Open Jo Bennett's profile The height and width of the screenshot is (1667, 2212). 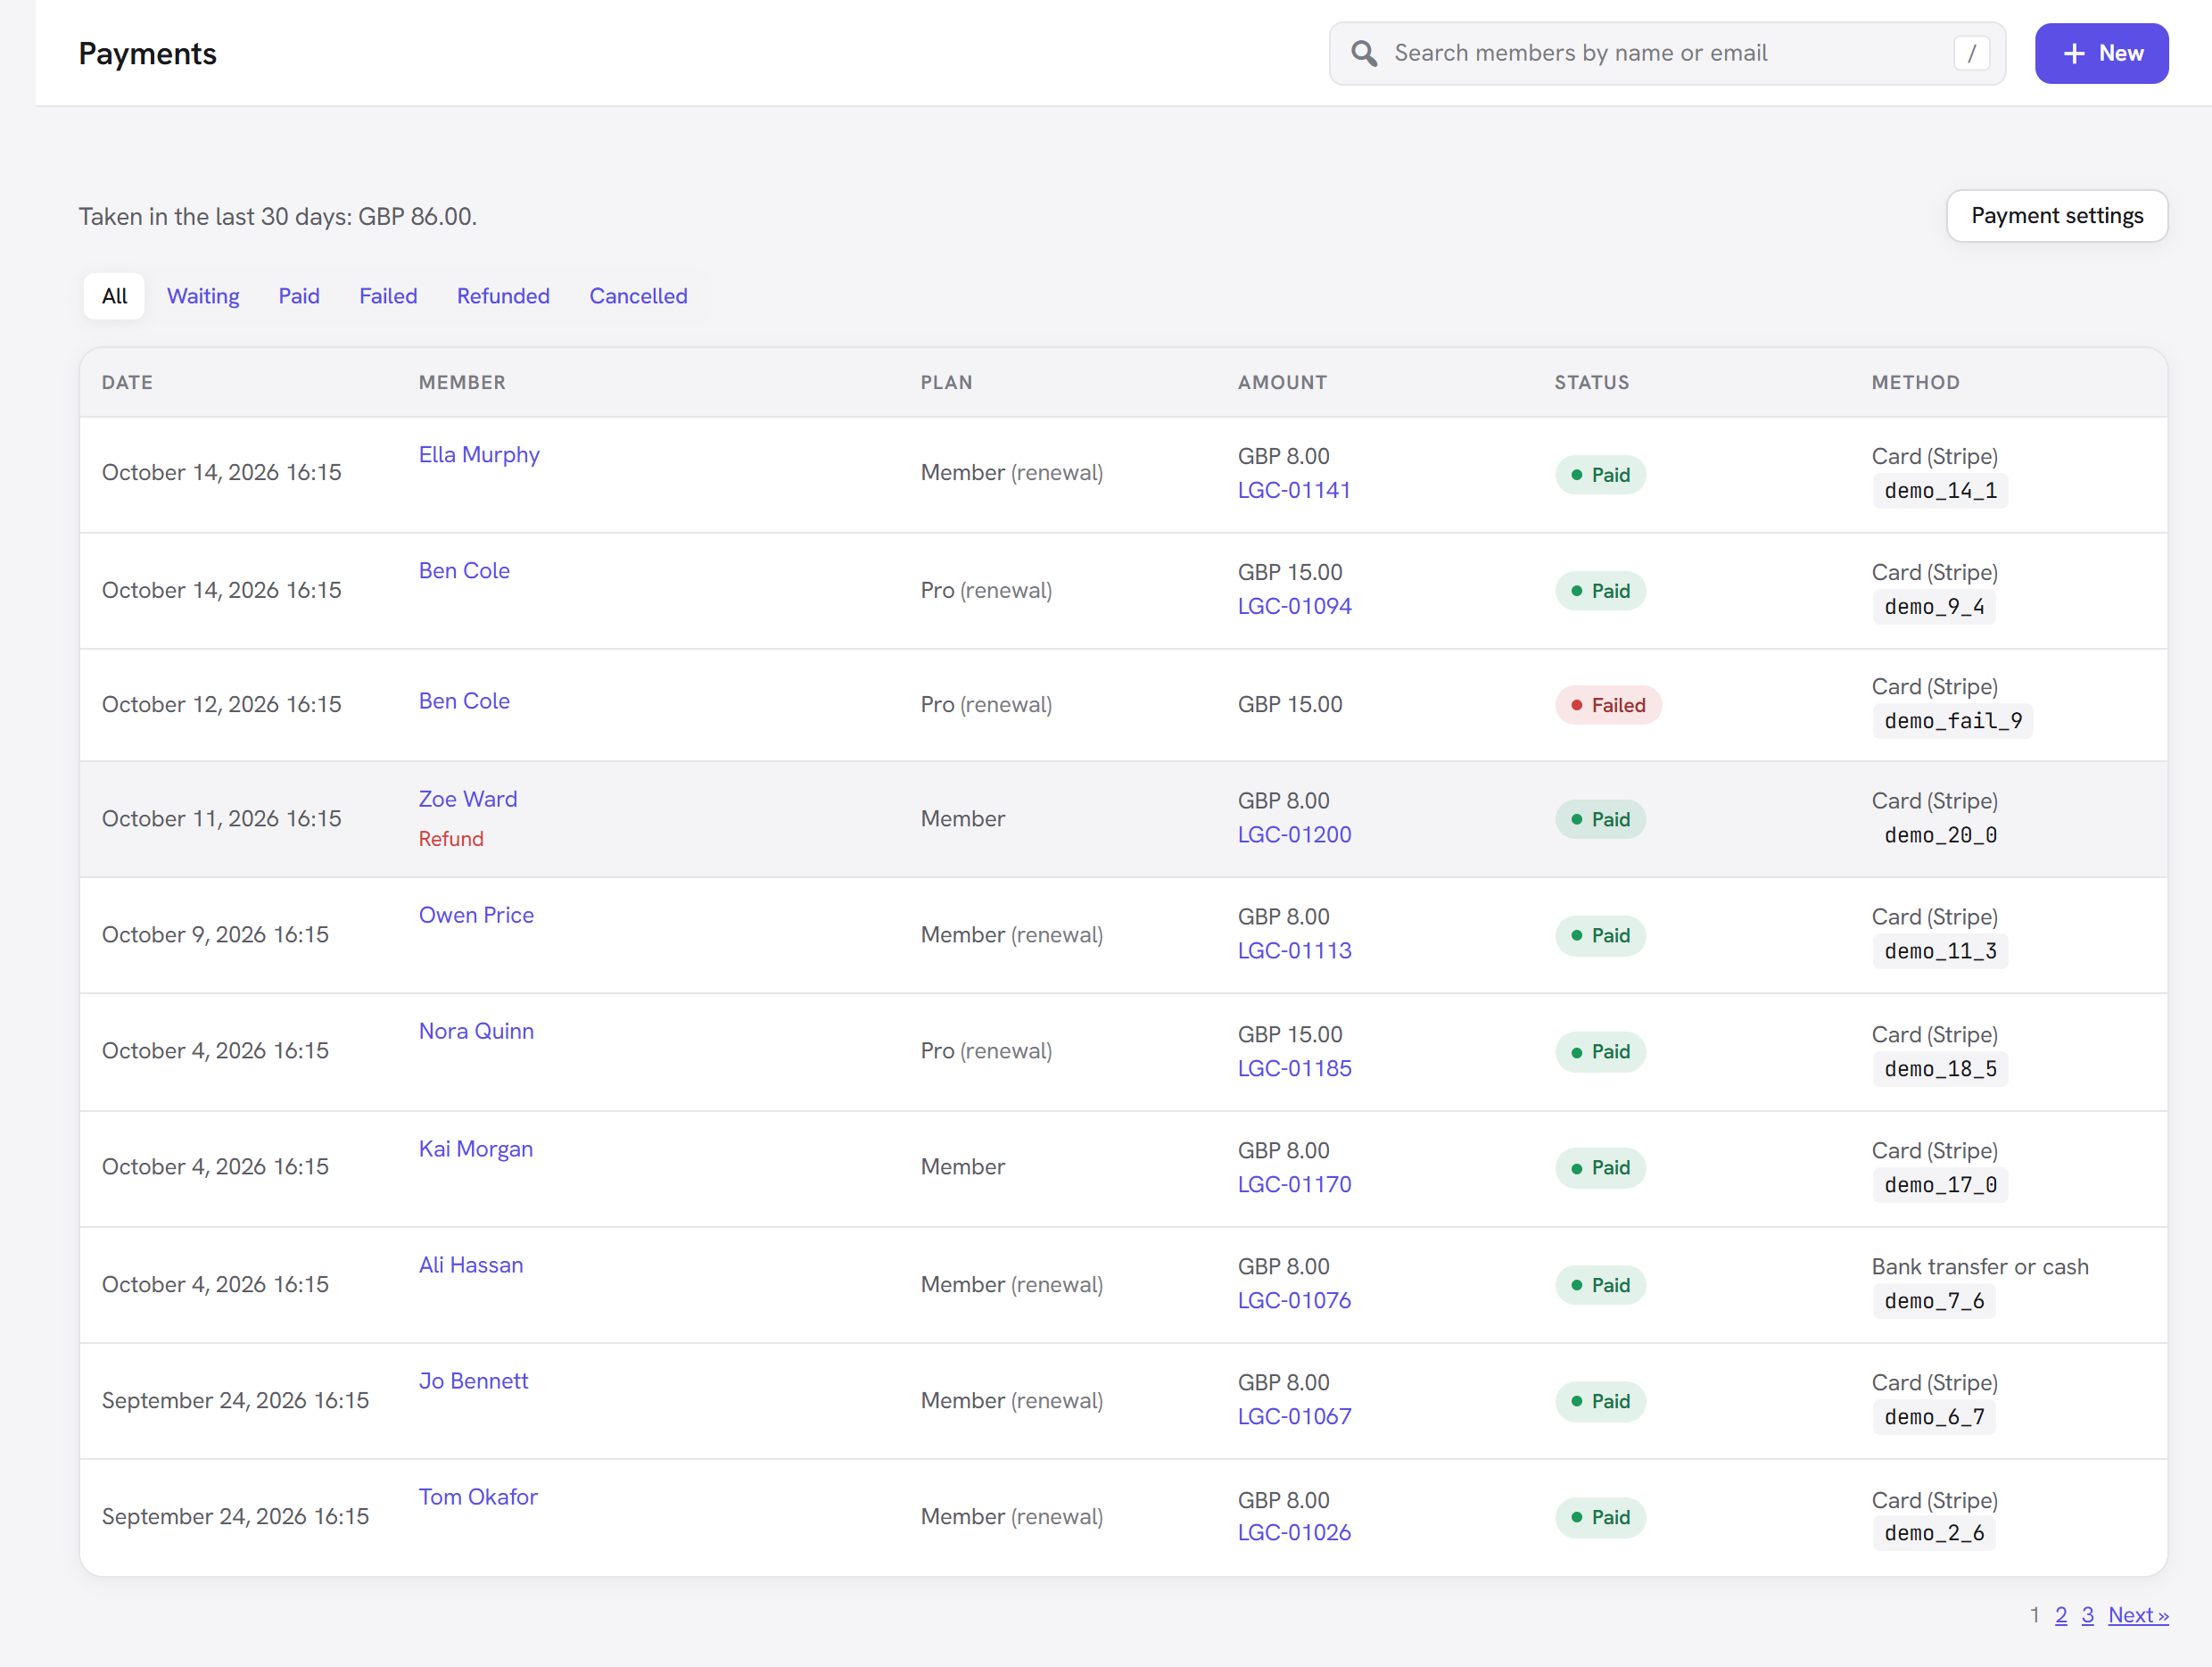(473, 1381)
